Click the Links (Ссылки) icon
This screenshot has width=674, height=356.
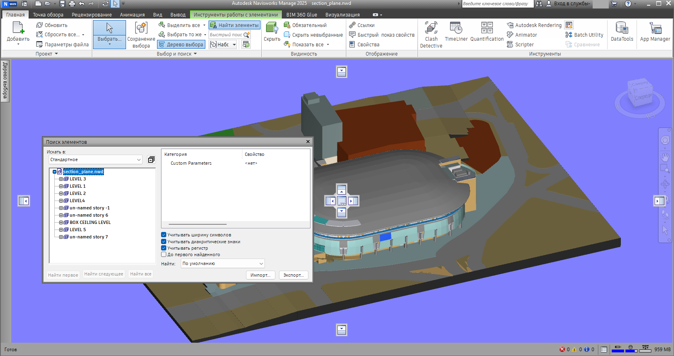coord(352,25)
